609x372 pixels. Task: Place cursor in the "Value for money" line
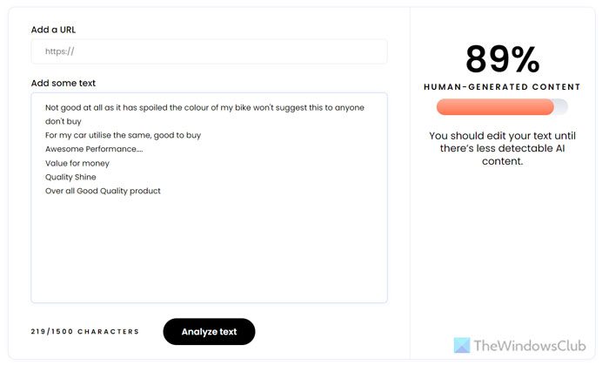(77, 164)
